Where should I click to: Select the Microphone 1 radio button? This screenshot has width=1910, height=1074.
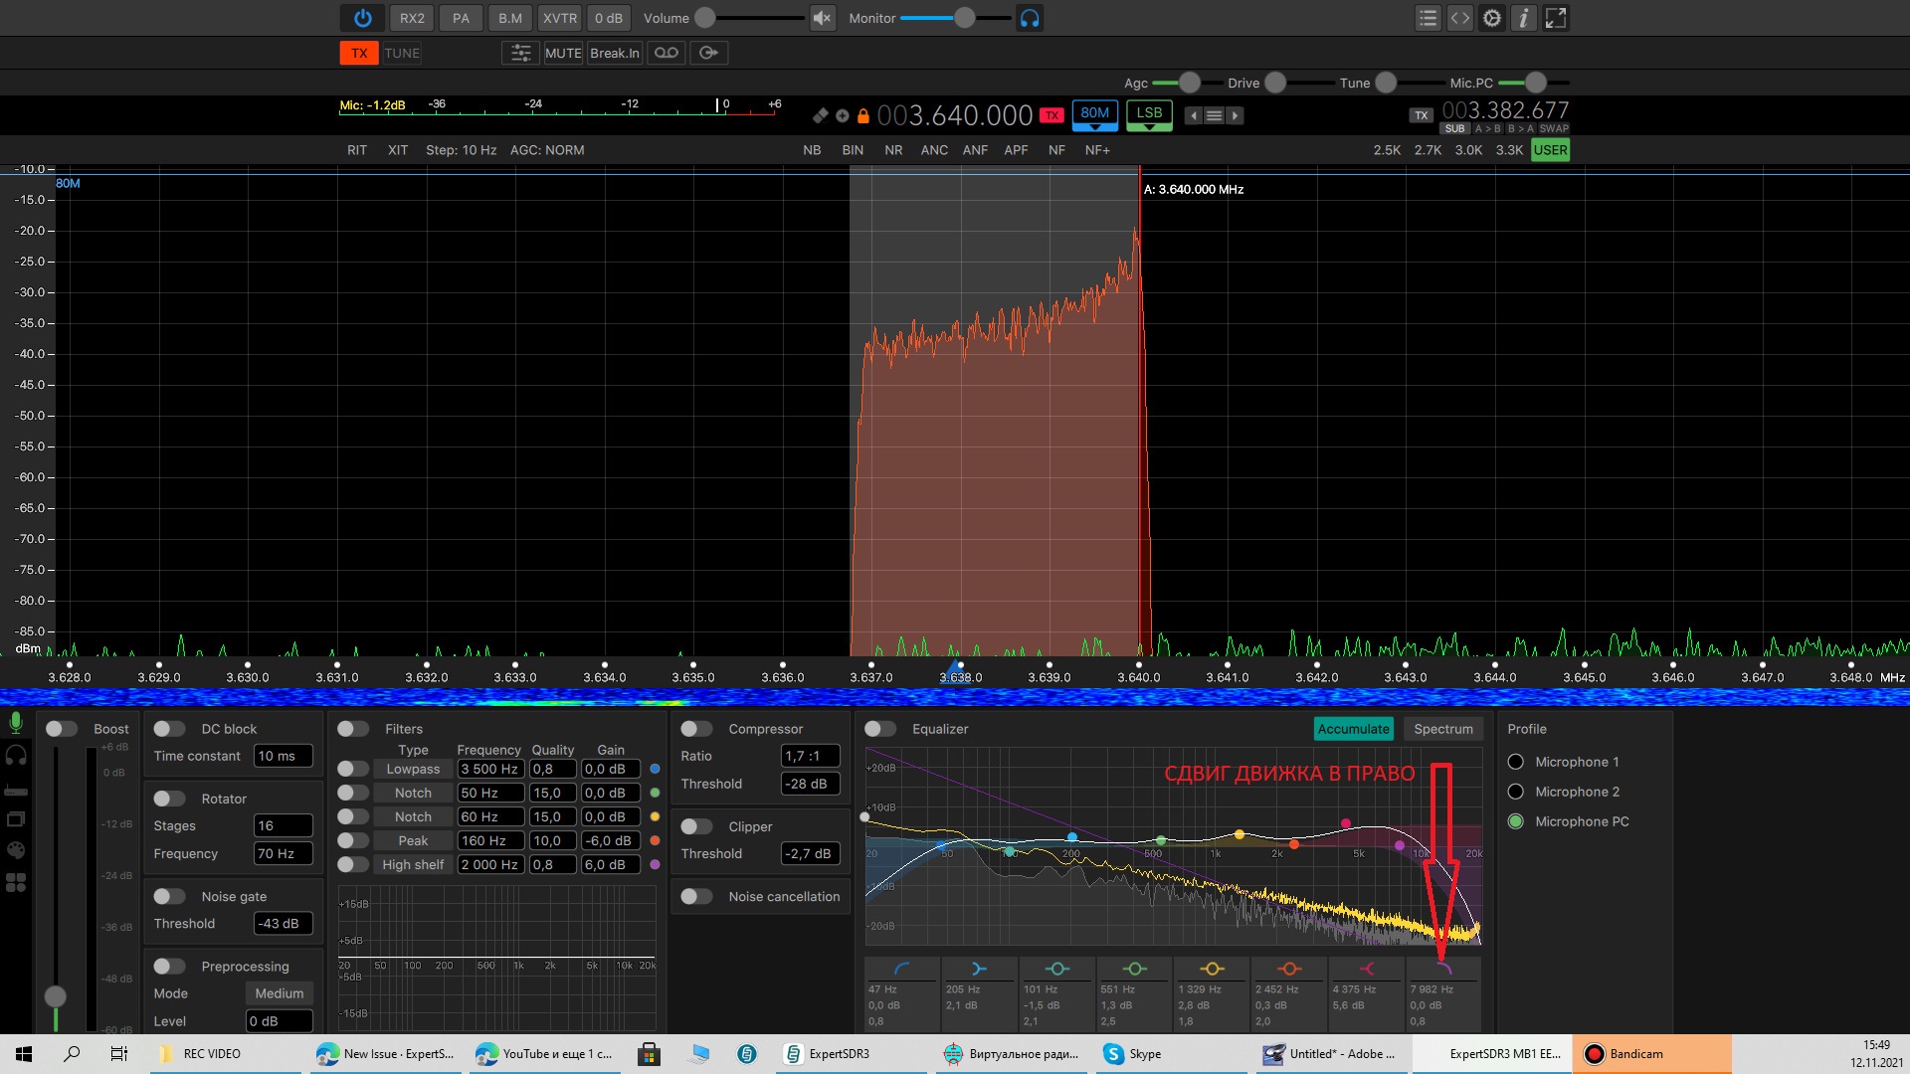point(1515,762)
